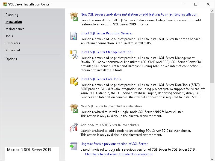Image resolution: width=215 pixels, height=161 pixels.
Task: Close the SQL Server Installation Center
Action: point(208,4)
